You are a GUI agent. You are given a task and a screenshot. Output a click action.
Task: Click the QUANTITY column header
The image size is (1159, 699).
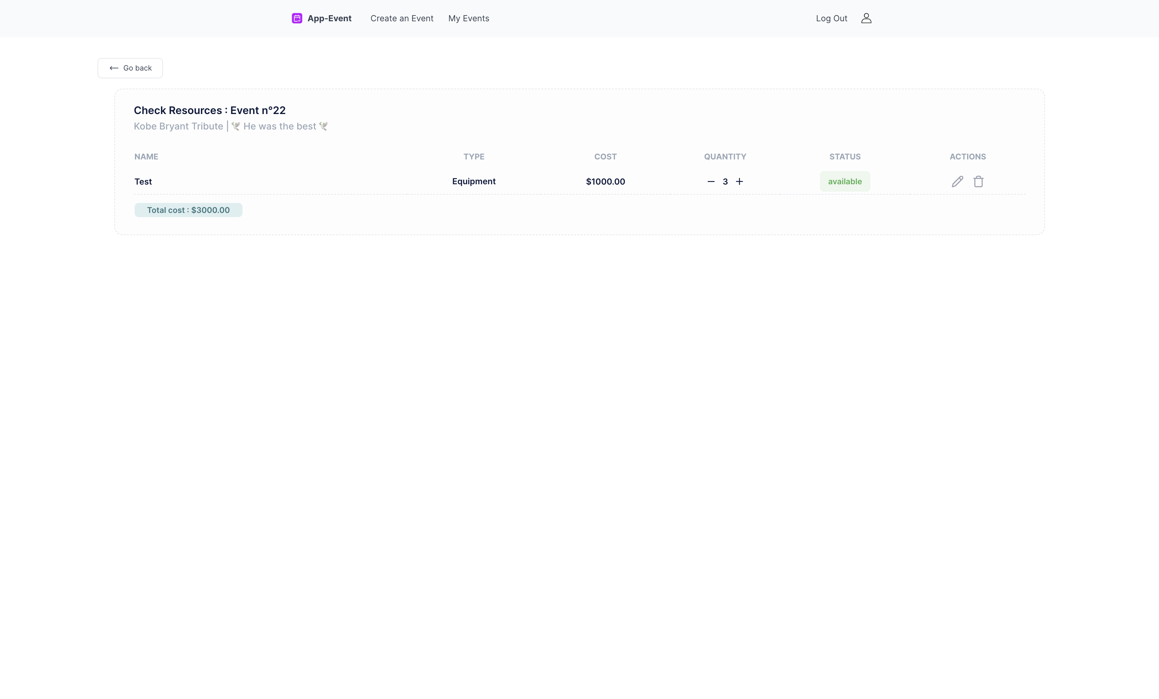click(x=725, y=157)
